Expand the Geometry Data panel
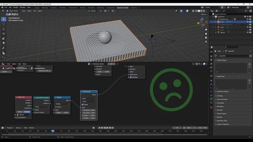The image size is (253, 142). 222,121
